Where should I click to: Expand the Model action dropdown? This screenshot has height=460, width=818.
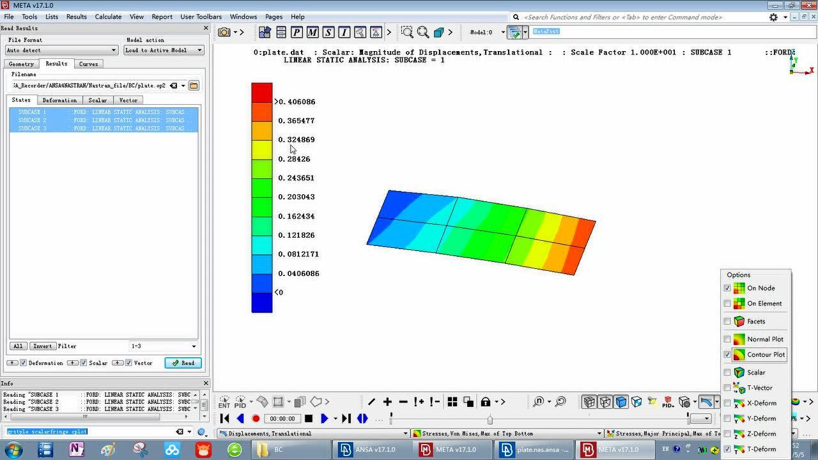164,50
